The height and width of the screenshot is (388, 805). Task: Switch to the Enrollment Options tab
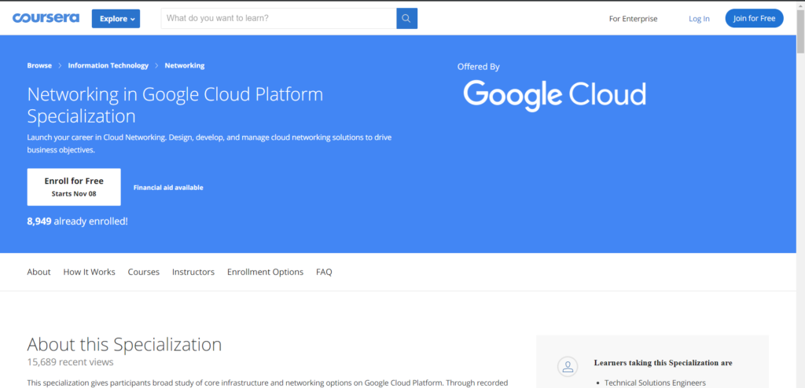pyautogui.click(x=266, y=272)
